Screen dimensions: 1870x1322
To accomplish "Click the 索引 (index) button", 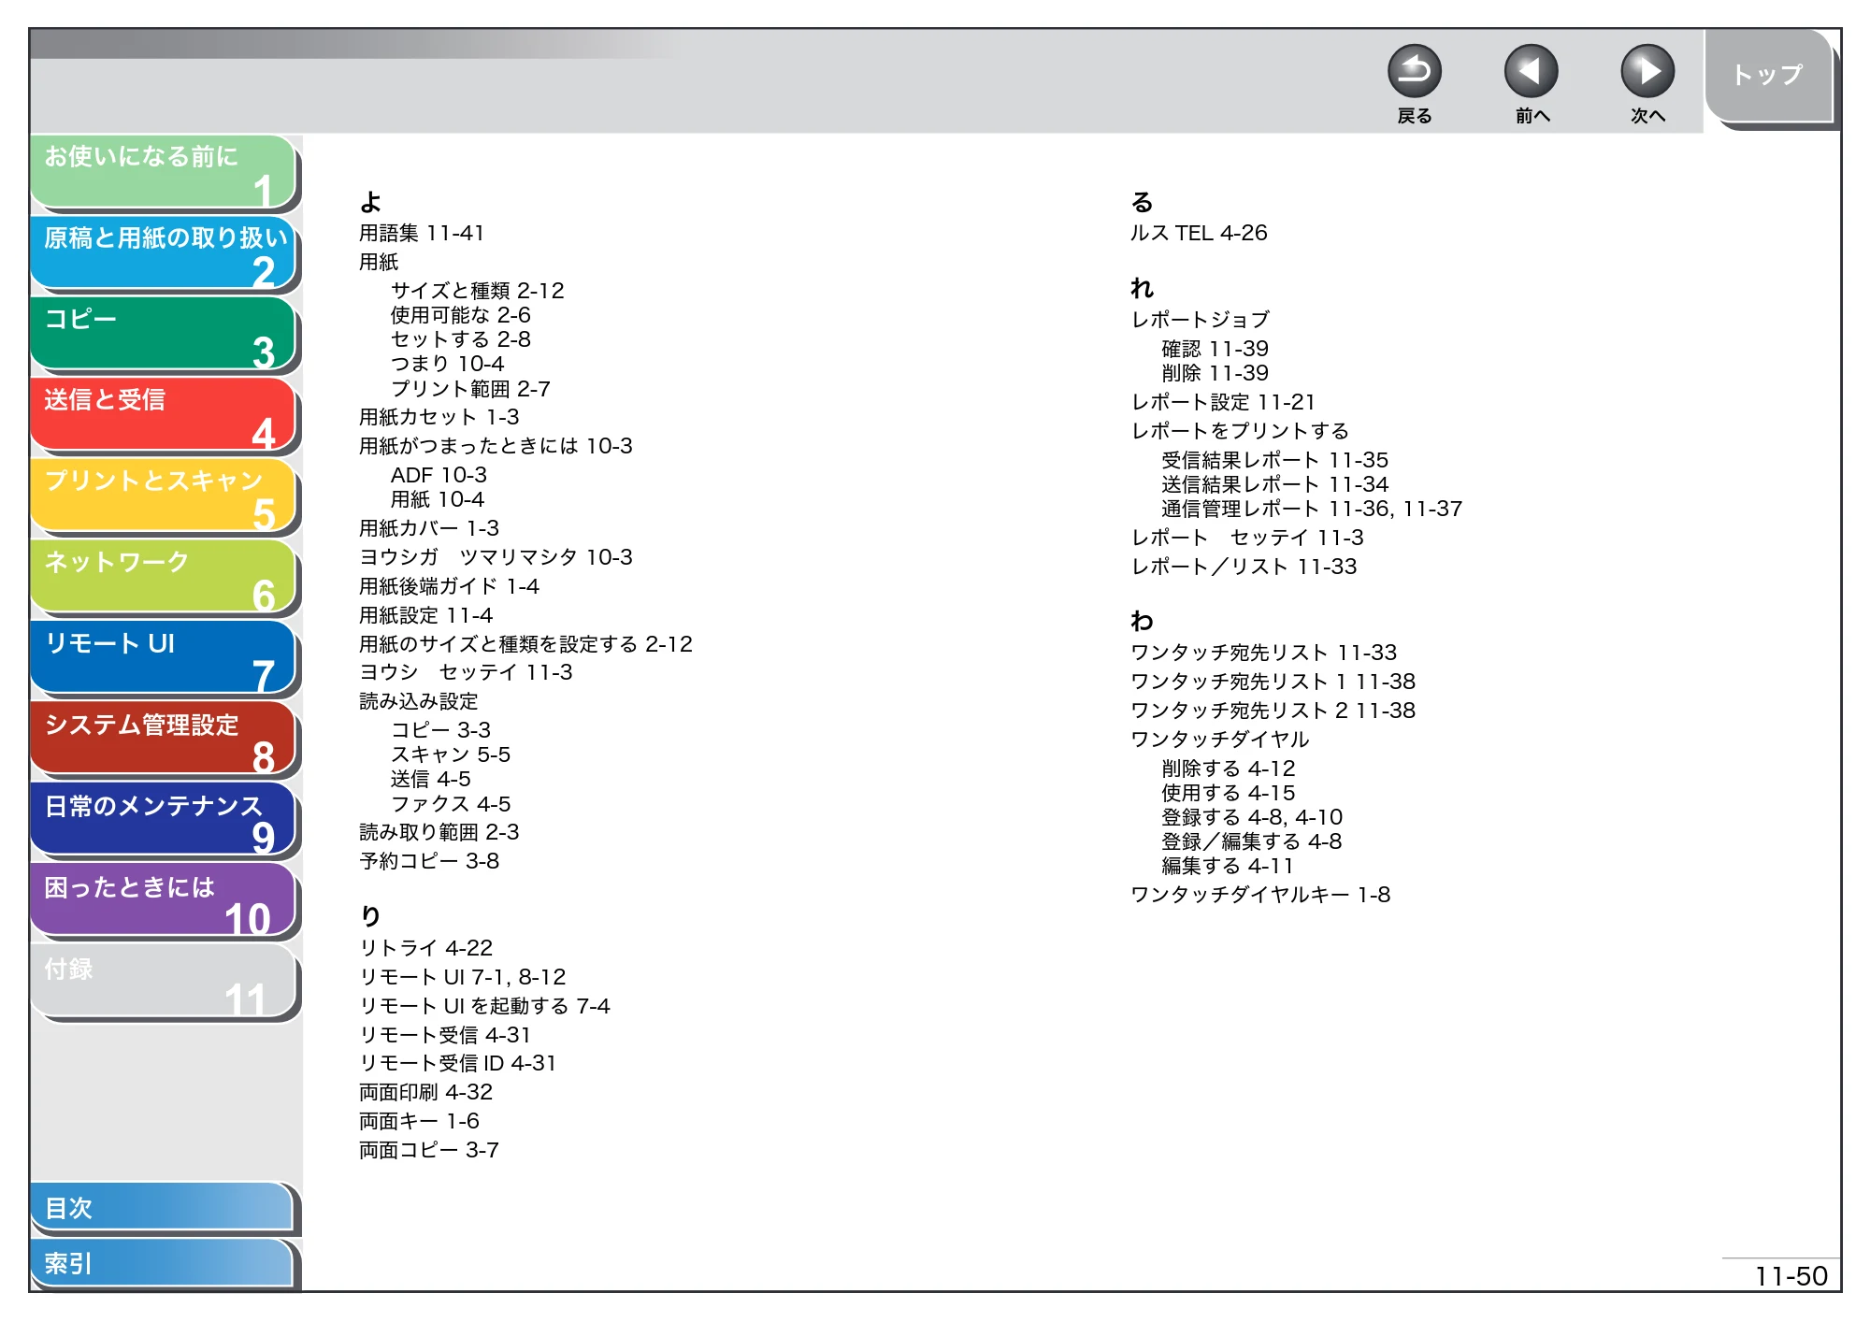I will coord(163,1263).
